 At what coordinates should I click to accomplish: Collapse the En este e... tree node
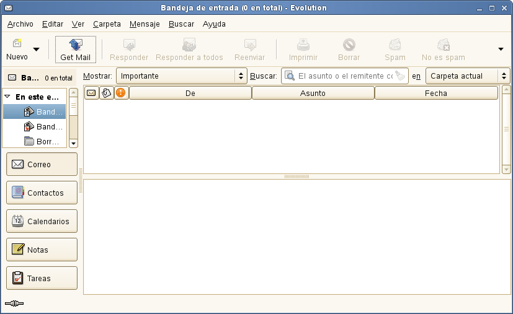(x=7, y=97)
